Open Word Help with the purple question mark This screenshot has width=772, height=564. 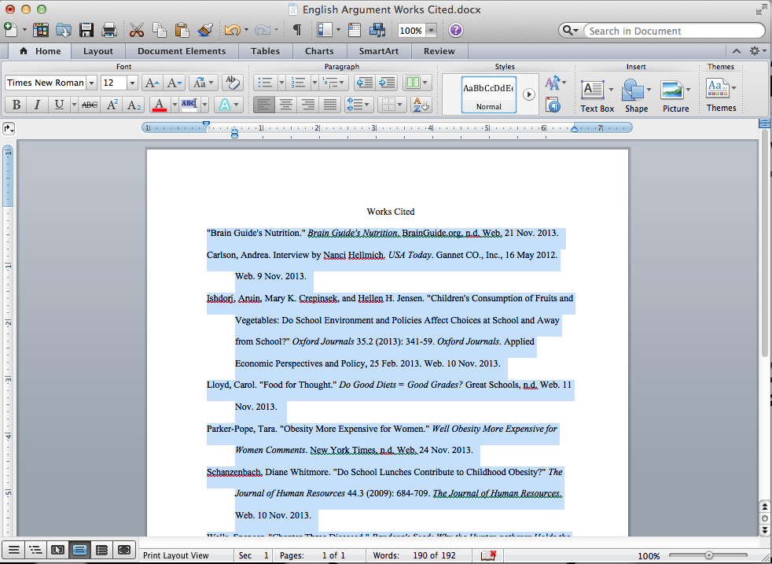[x=456, y=30]
